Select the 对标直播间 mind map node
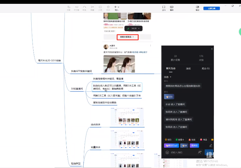The height and width of the screenshot is (168, 241). click(x=76, y=89)
